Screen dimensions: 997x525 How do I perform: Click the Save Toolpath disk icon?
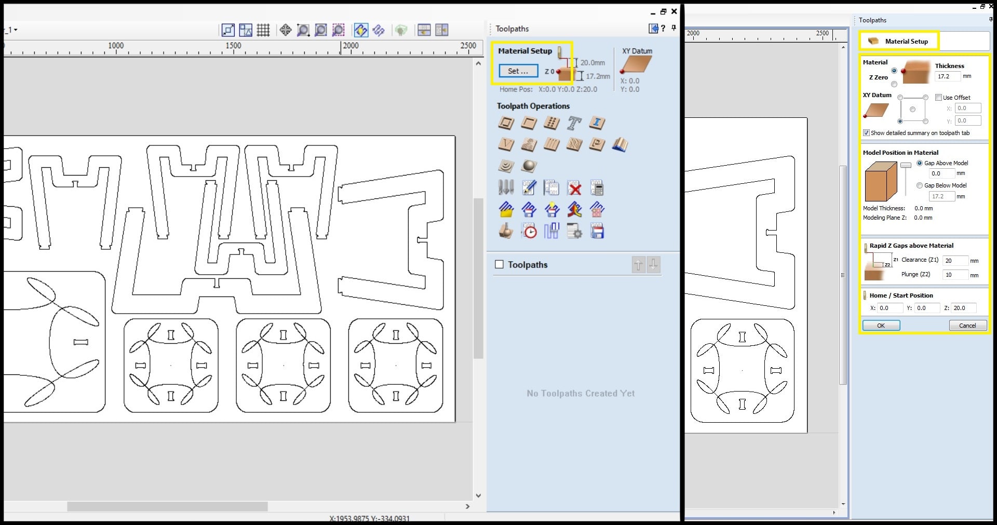597,231
